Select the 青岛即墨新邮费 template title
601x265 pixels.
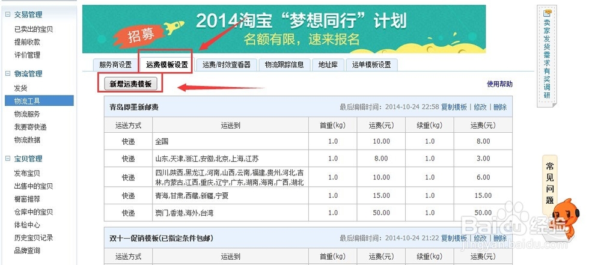134,108
